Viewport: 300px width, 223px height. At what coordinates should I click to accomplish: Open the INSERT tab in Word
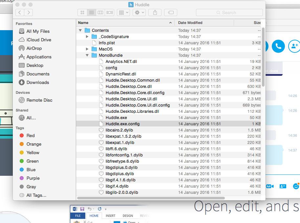point(111,216)
